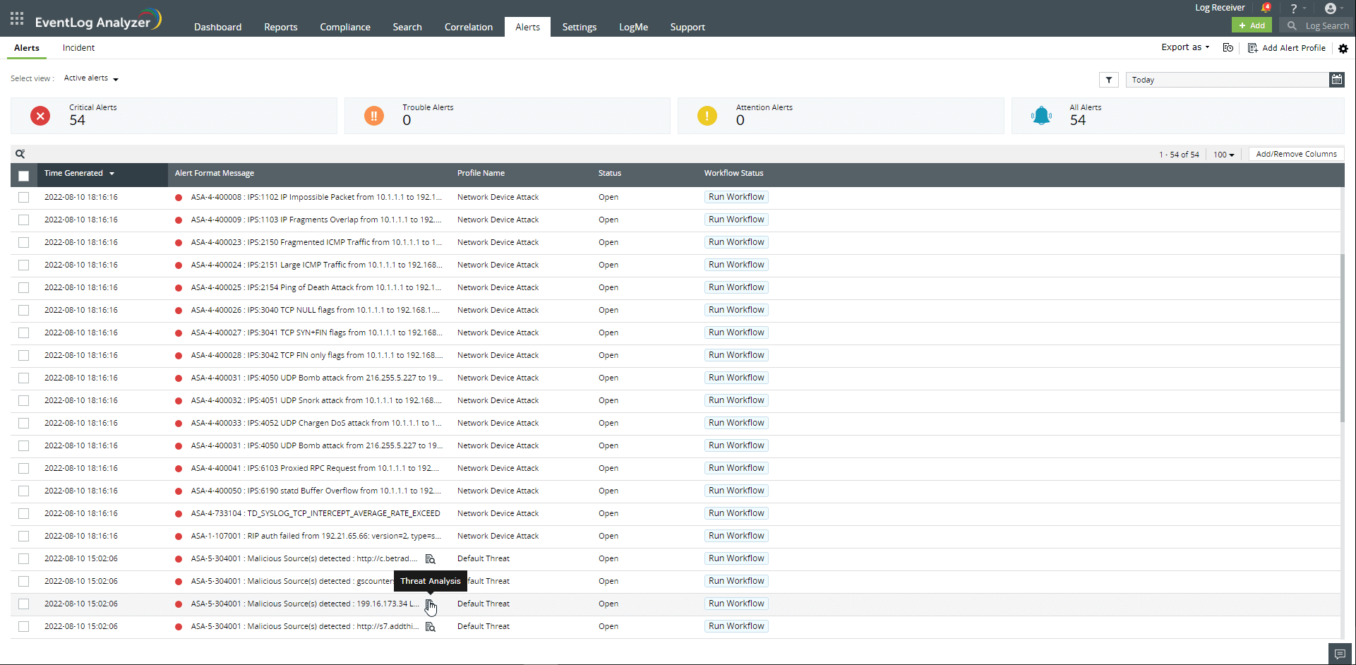
Task: Select all alerts using the header checkbox
Action: click(x=23, y=175)
